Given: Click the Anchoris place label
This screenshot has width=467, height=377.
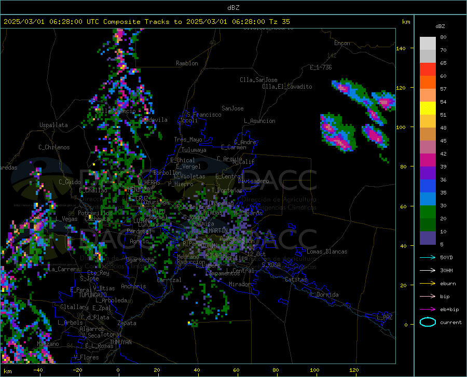Looking at the screenshot, I should coord(133,286).
